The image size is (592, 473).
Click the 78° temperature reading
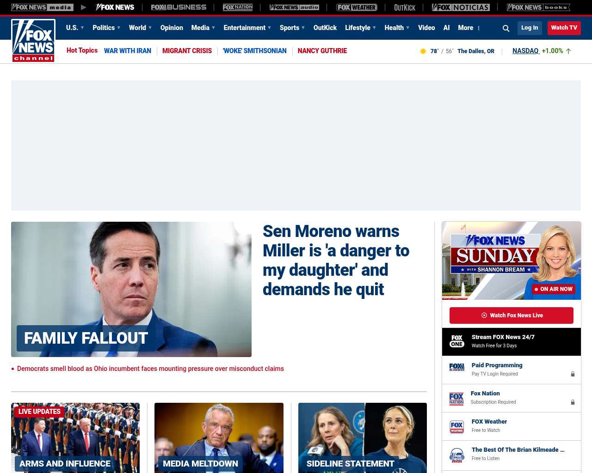(x=434, y=51)
